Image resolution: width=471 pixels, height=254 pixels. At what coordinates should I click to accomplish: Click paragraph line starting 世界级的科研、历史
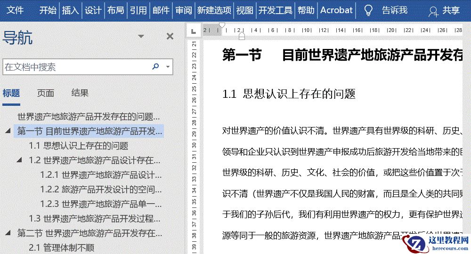coord(342,173)
